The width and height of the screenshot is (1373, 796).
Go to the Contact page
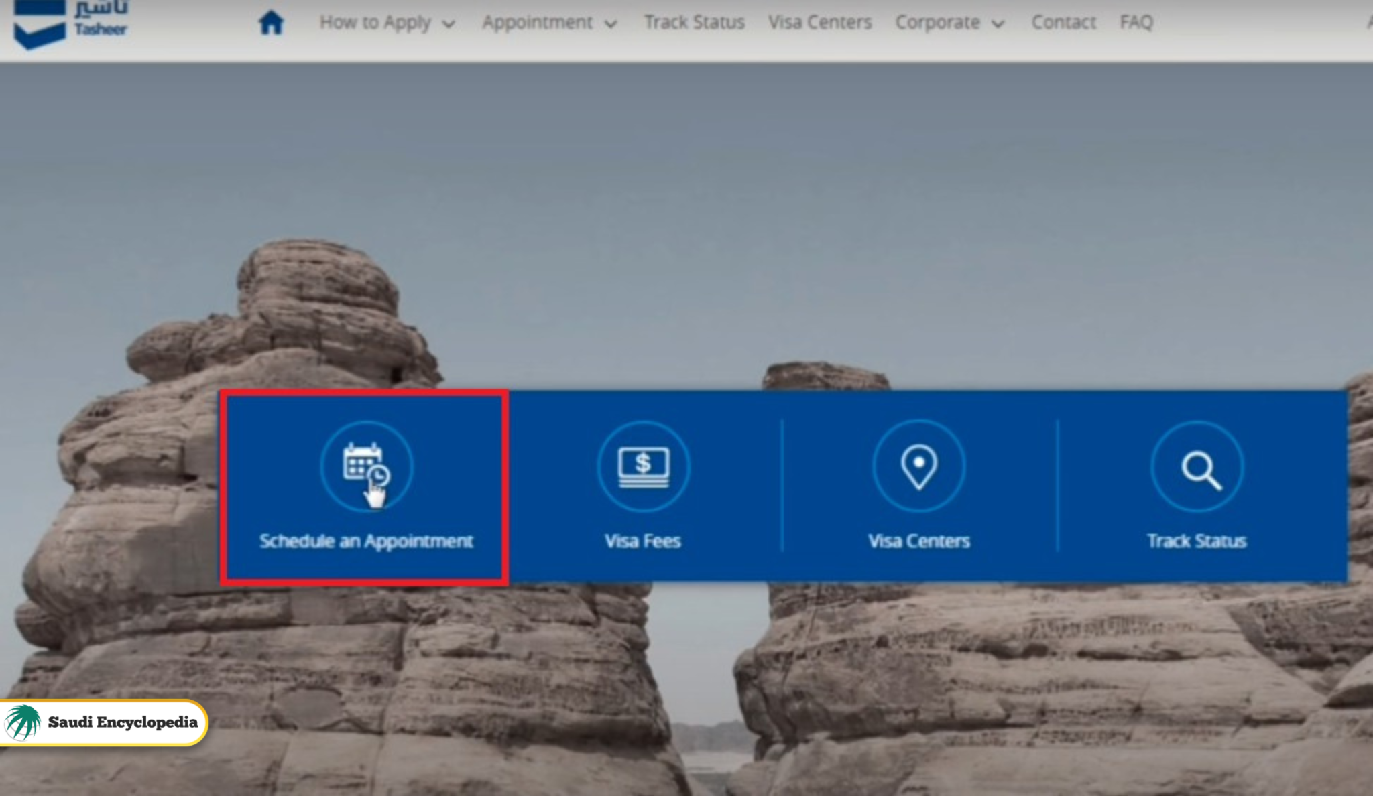1063,23
